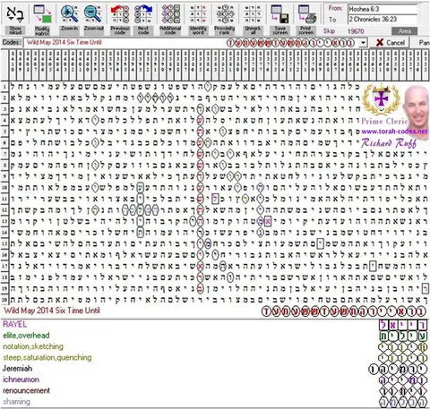Go to the Previous code
430x409 pixels.
(120, 14)
